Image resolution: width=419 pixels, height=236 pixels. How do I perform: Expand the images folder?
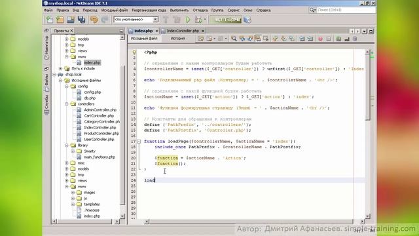pos(73,192)
